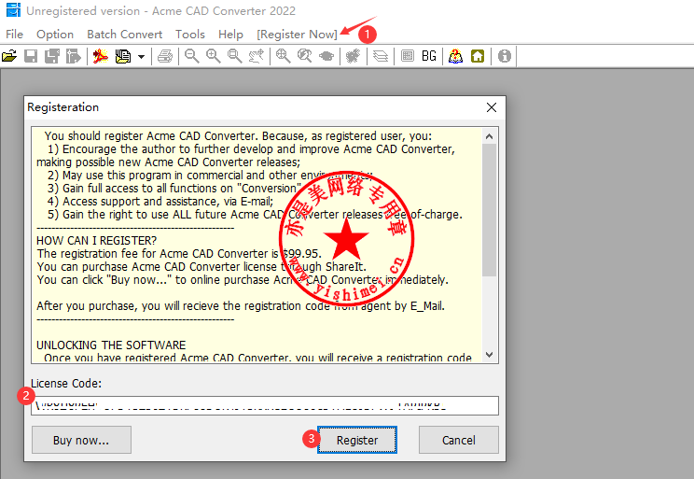Click the Print icon in toolbar
Image resolution: width=694 pixels, height=479 pixels.
tap(165, 56)
